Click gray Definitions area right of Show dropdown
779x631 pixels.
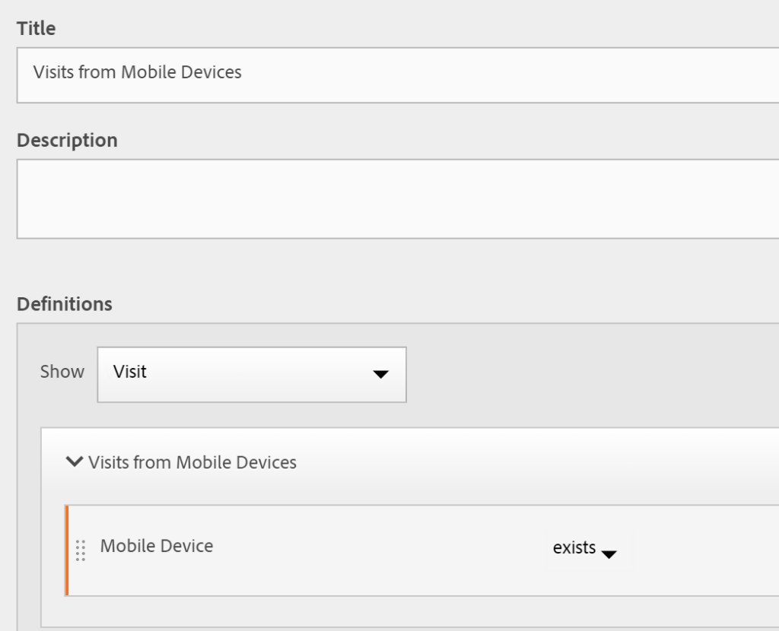[593, 374]
